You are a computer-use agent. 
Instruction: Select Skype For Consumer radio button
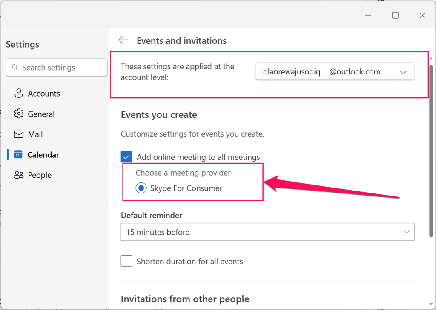click(x=141, y=188)
